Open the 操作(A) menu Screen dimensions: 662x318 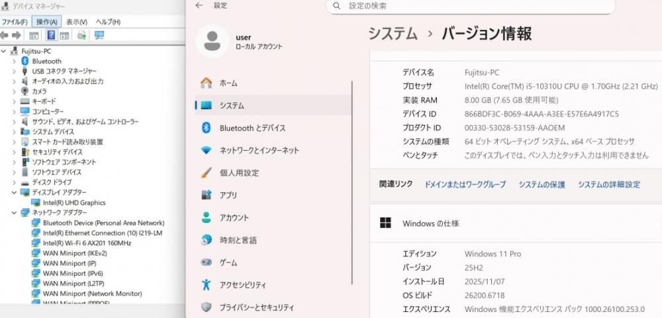46,22
